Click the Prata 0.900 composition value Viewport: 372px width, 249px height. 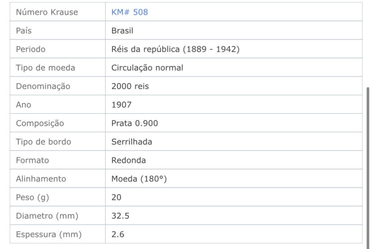click(134, 123)
